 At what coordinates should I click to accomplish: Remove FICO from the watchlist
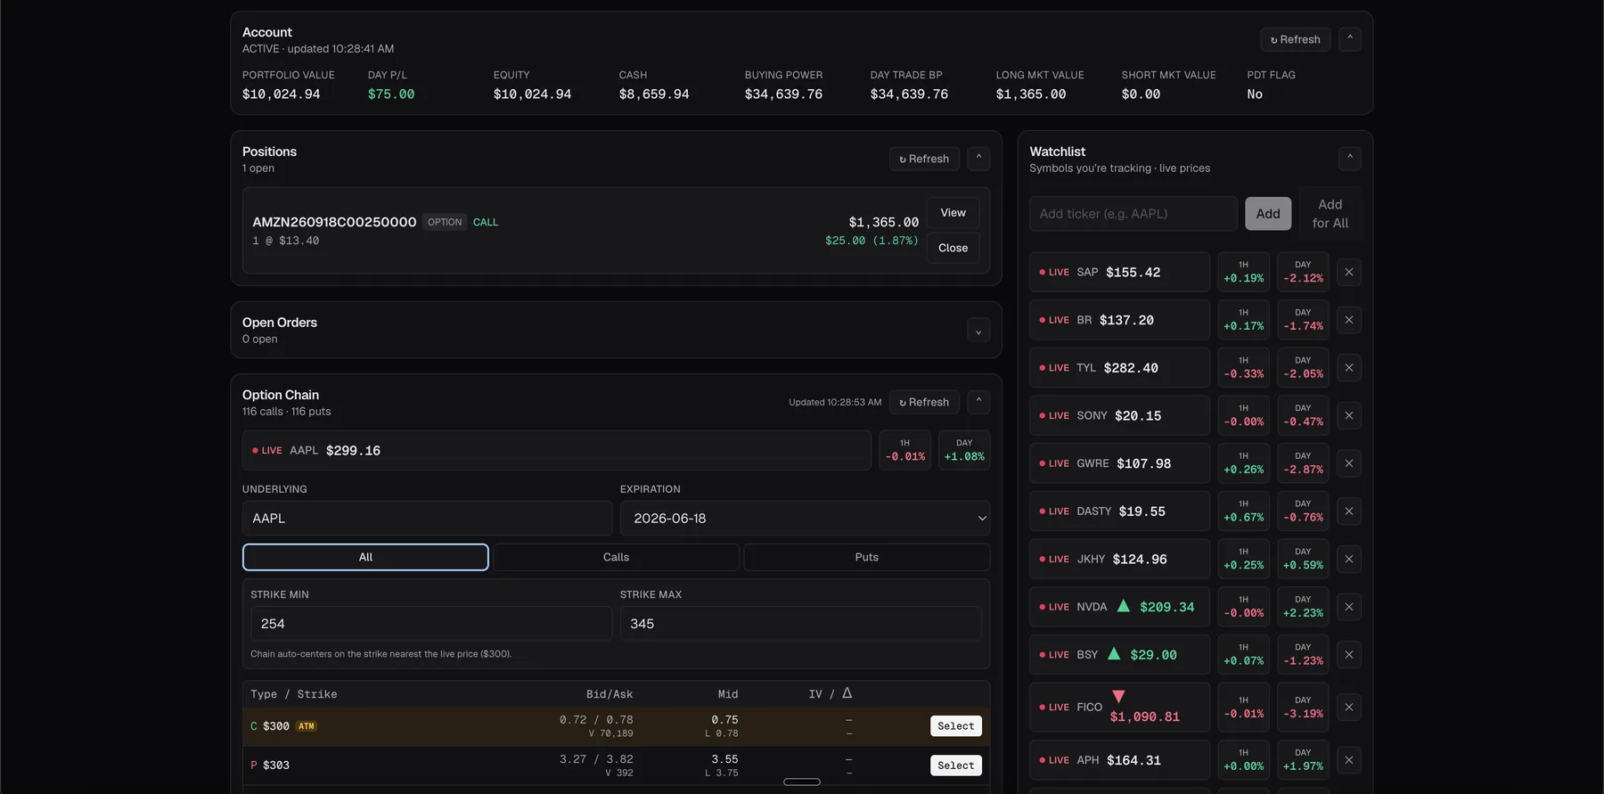[1349, 707]
